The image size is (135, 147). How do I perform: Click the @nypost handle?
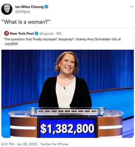point(46,34)
